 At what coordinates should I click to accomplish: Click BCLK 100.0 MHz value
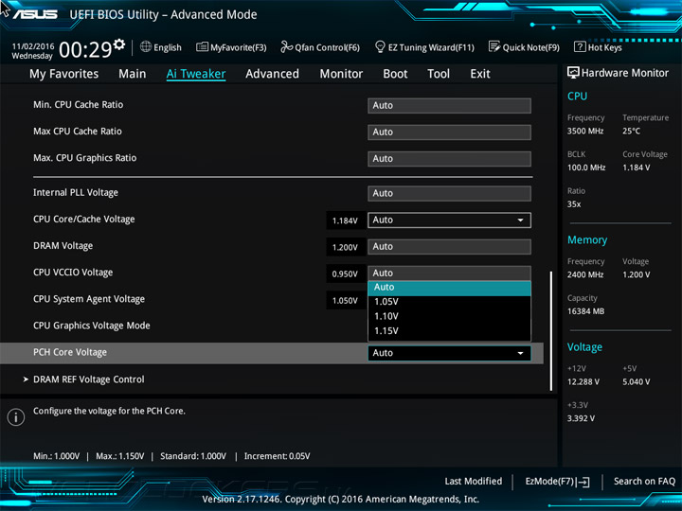pyautogui.click(x=586, y=167)
